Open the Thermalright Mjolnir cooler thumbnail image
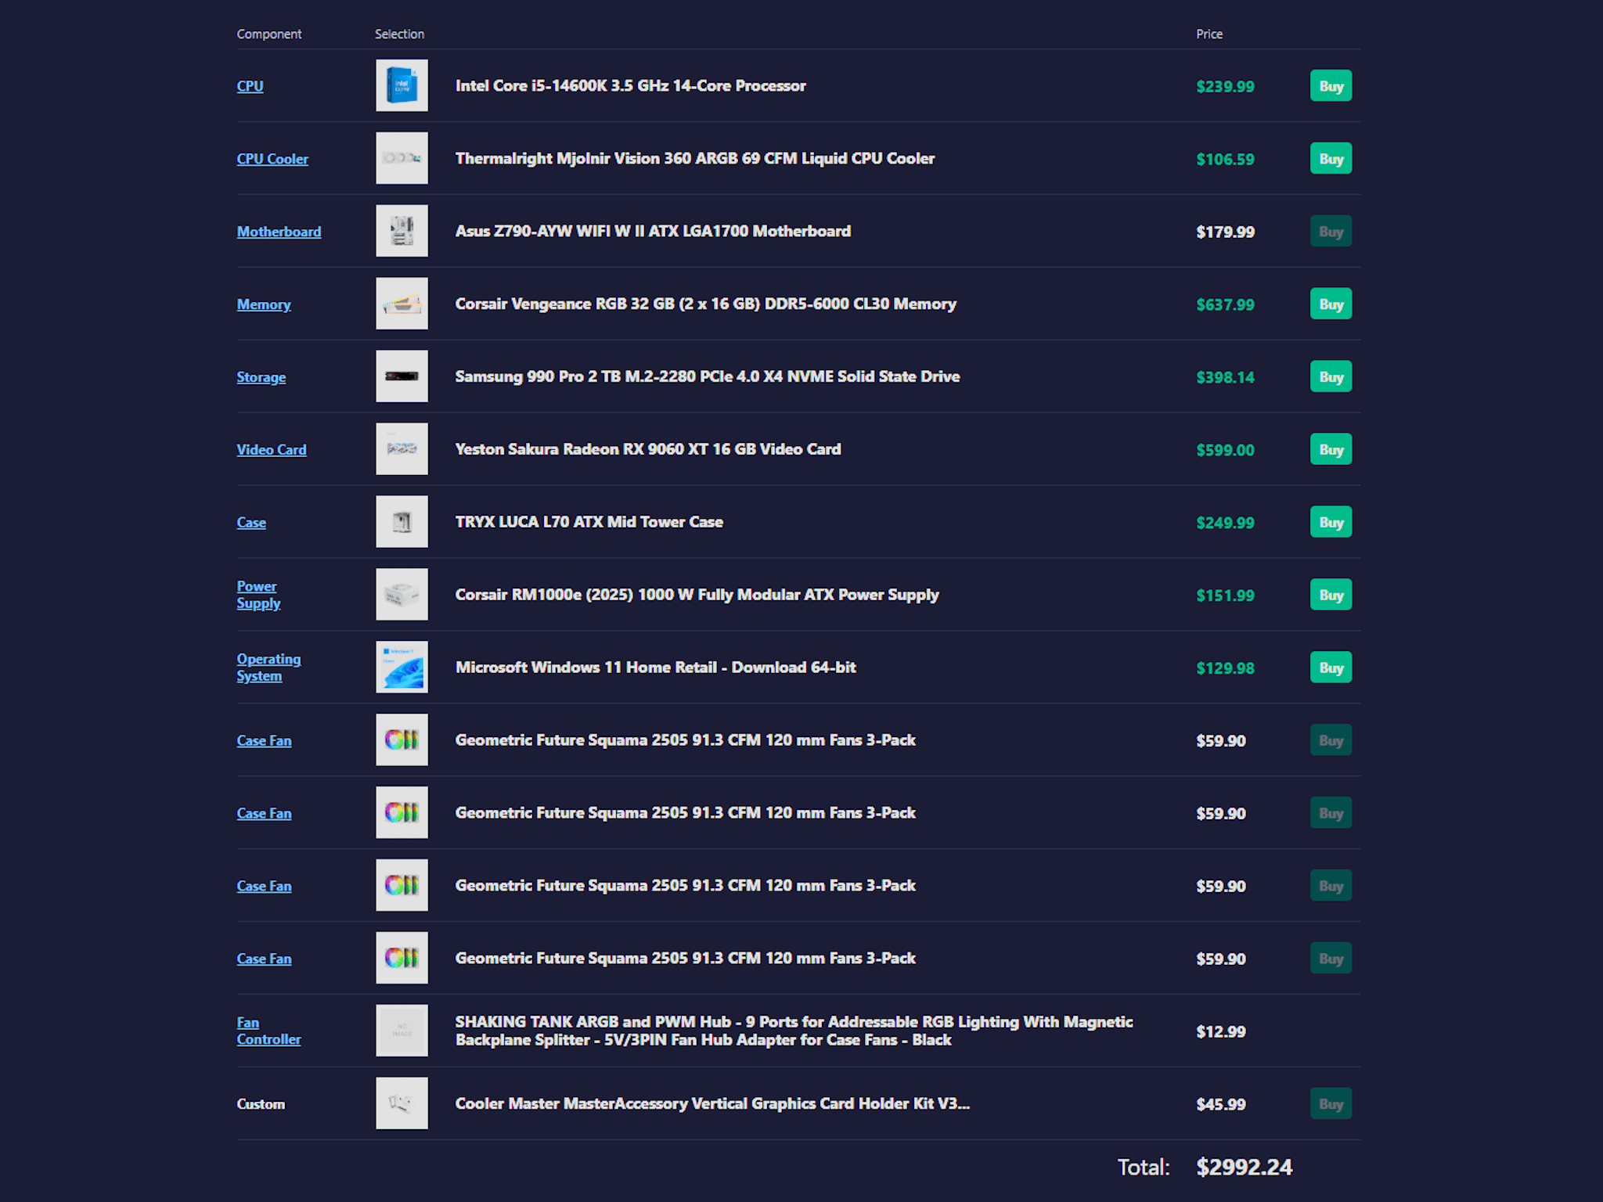Image resolution: width=1603 pixels, height=1202 pixels. coord(402,158)
